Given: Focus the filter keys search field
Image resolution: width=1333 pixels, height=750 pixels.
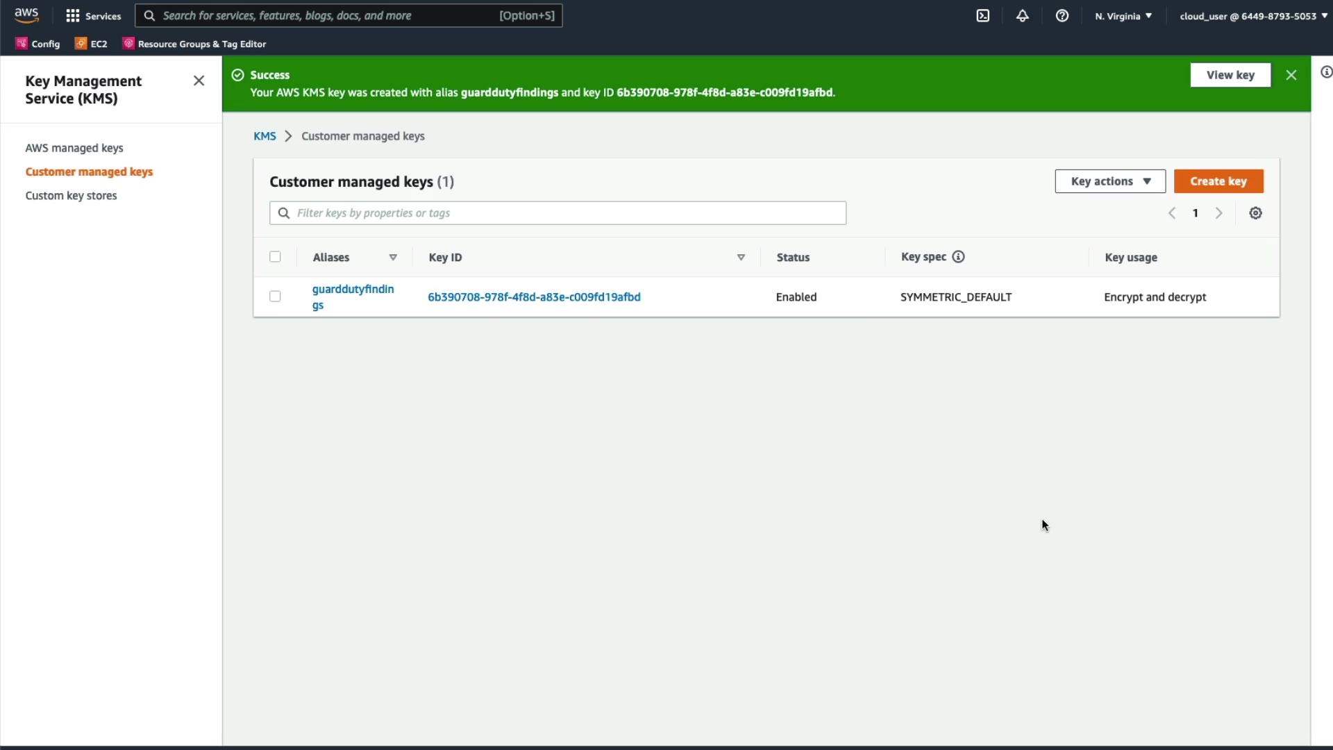Looking at the screenshot, I should pyautogui.click(x=566, y=213).
